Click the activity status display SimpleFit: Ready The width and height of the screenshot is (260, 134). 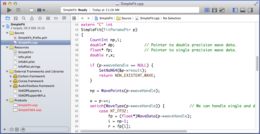tap(130, 10)
